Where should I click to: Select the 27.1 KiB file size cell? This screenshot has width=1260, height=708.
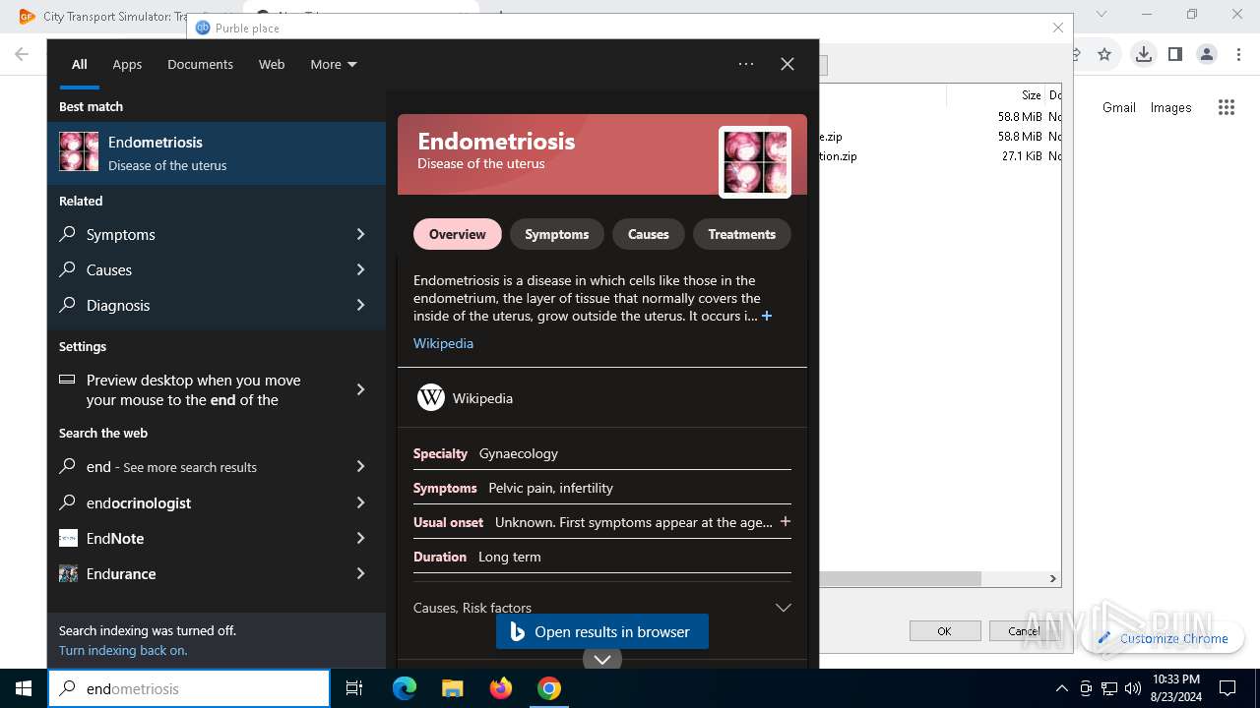coord(1021,155)
